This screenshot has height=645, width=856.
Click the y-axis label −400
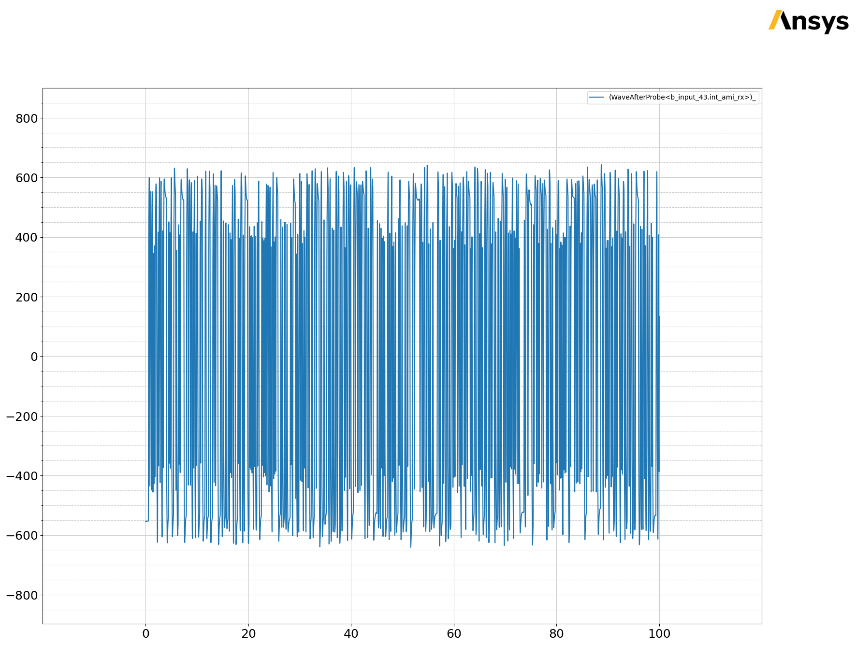point(22,476)
